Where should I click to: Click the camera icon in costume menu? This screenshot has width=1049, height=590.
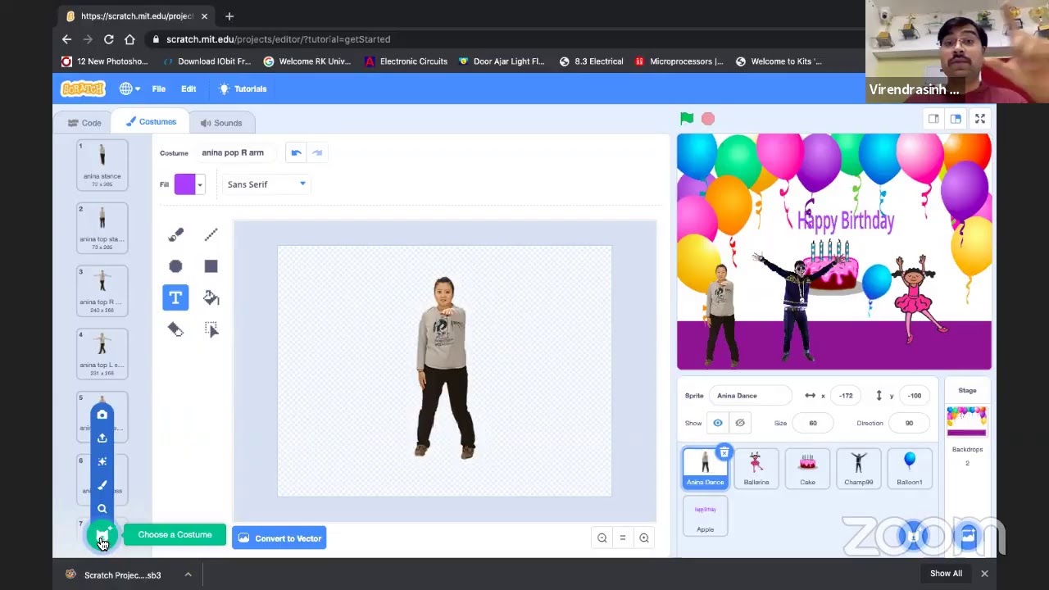point(102,415)
